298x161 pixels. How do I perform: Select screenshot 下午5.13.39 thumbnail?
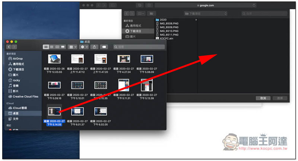(x=147, y=85)
